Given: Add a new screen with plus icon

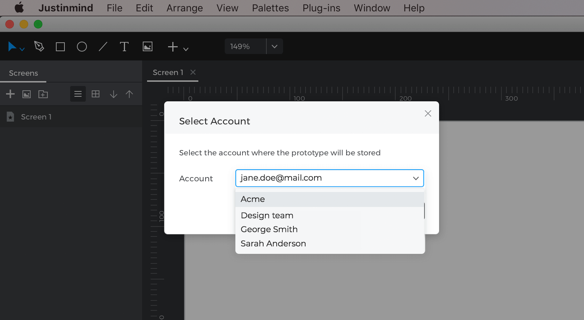Looking at the screenshot, I should click(x=10, y=94).
